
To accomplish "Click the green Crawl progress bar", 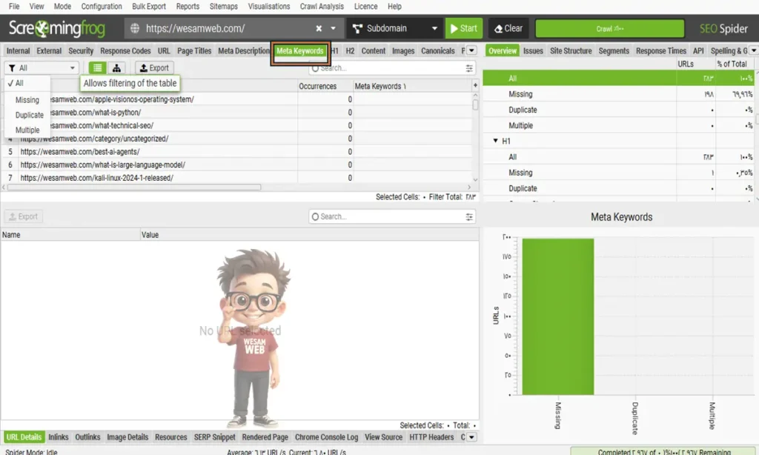I will [x=609, y=28].
